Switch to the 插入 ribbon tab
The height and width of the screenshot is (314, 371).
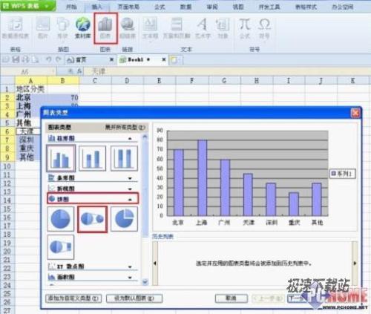(x=97, y=7)
